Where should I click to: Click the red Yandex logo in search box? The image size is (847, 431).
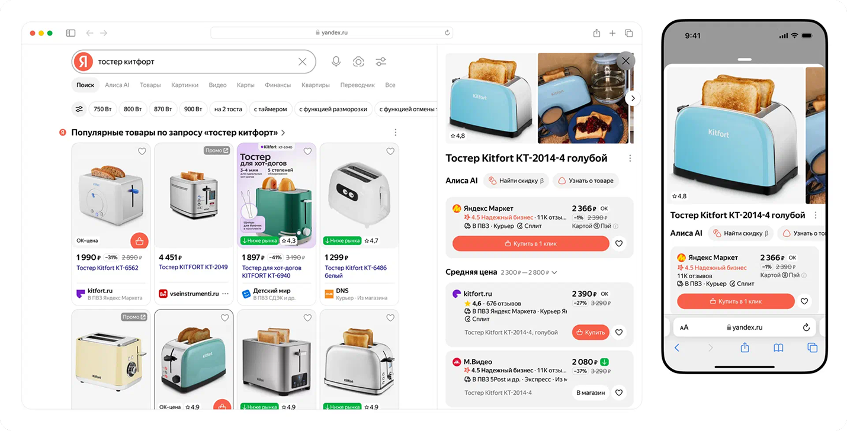coord(84,62)
